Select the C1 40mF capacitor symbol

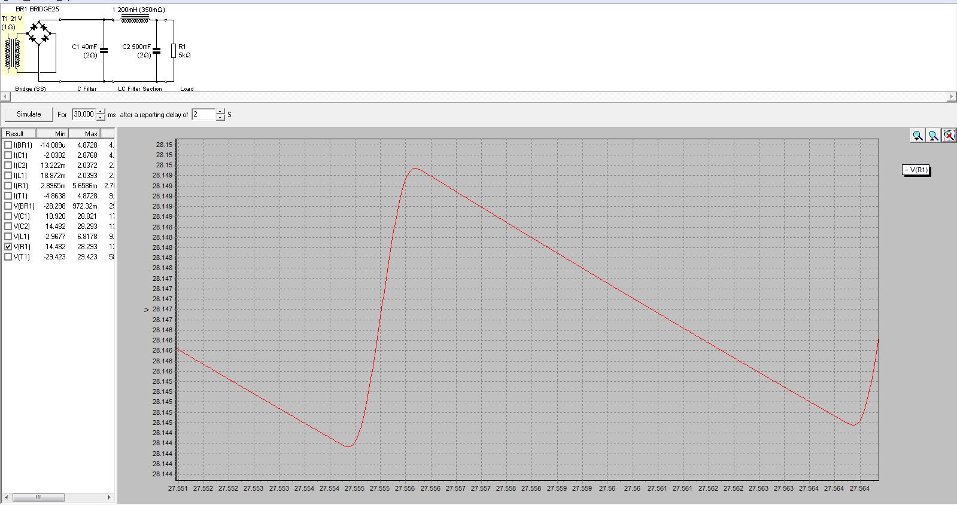[104, 51]
